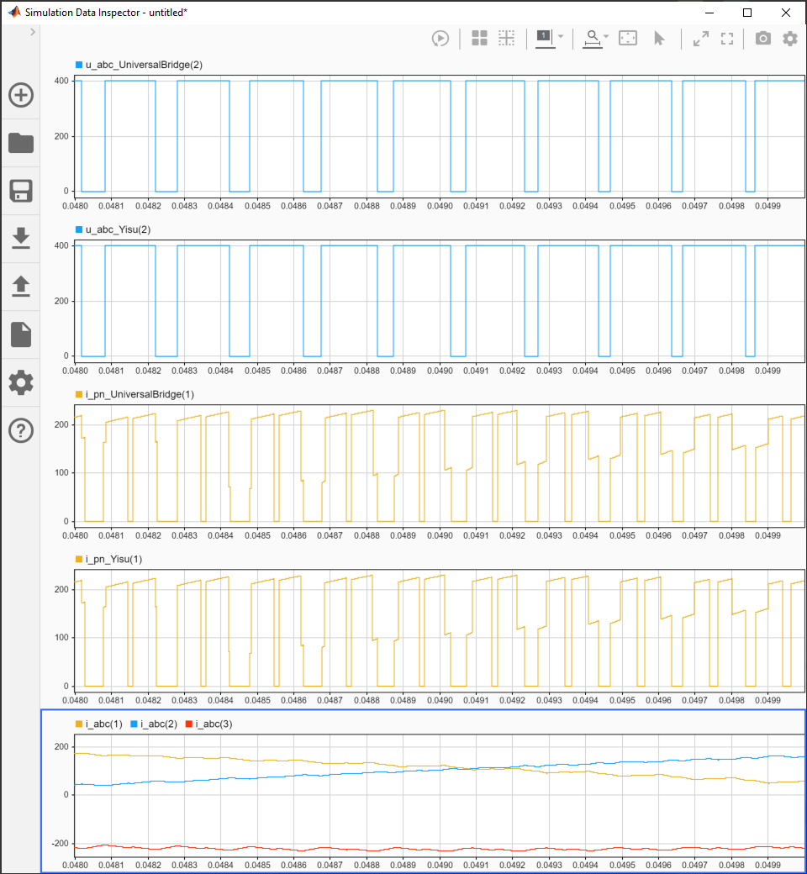Select the zoom magnifier tool

[x=593, y=39]
